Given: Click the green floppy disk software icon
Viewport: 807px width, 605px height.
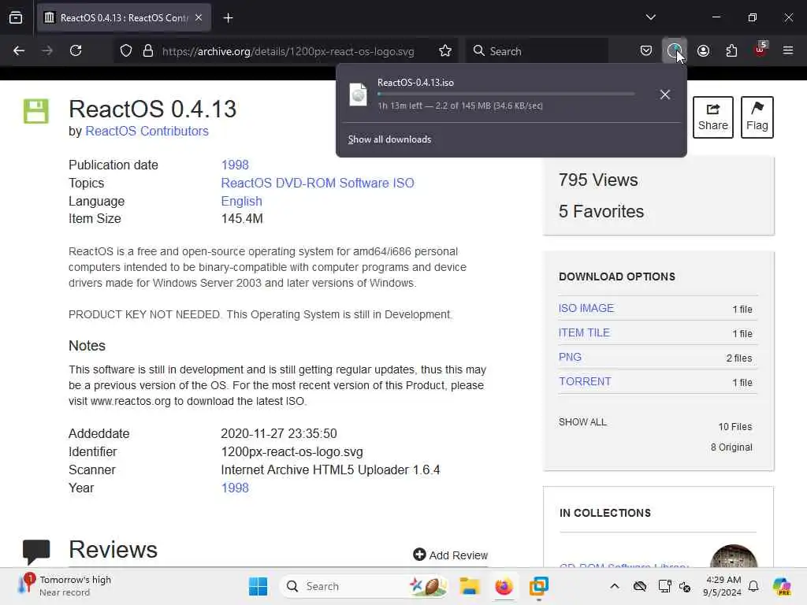Looking at the screenshot, I should click(x=36, y=111).
